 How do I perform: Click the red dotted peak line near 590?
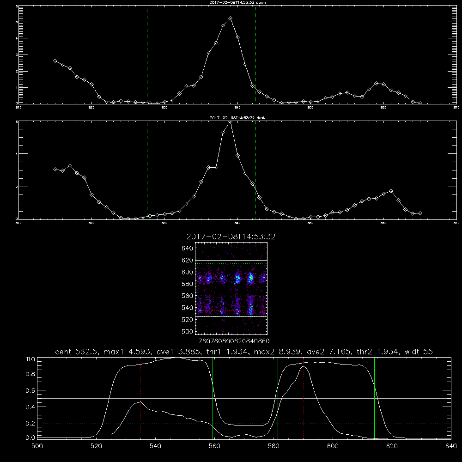tap(303, 398)
